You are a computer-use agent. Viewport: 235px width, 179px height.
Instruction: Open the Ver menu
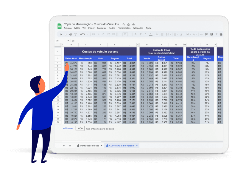pyautogui.click(x=84, y=28)
